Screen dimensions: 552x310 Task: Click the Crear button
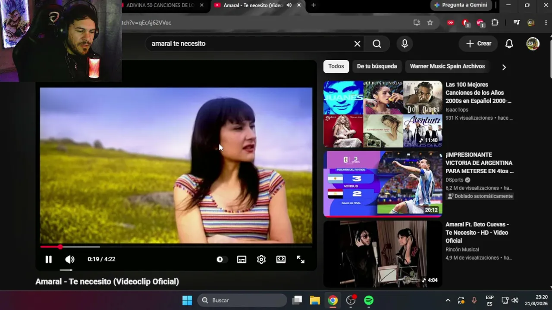(479, 43)
